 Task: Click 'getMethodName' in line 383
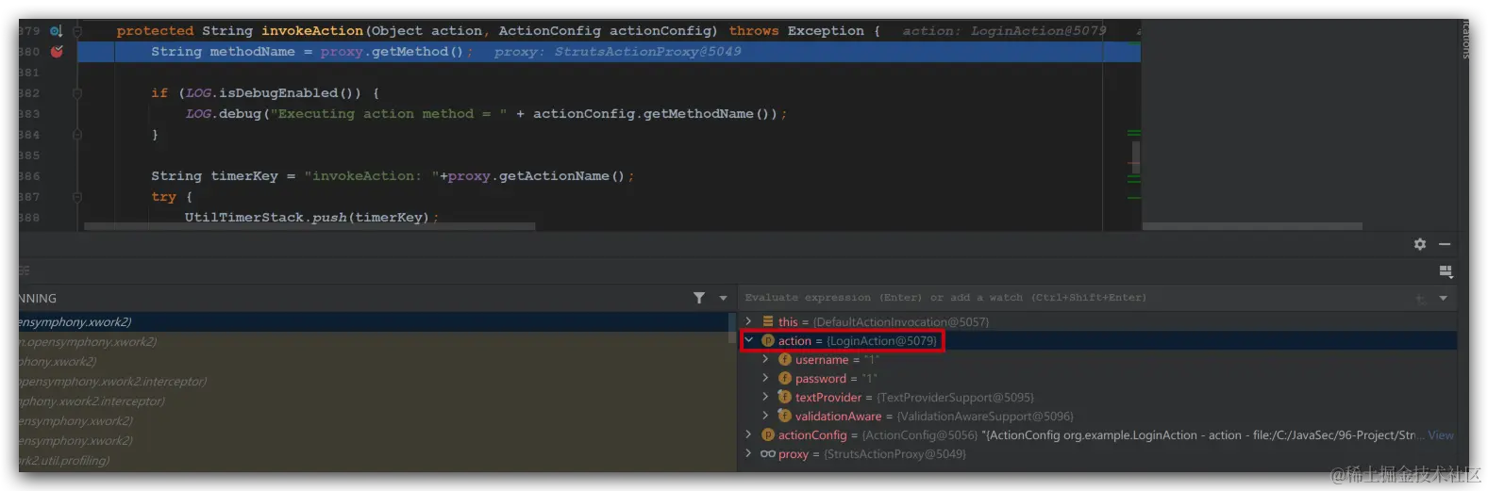pos(697,114)
